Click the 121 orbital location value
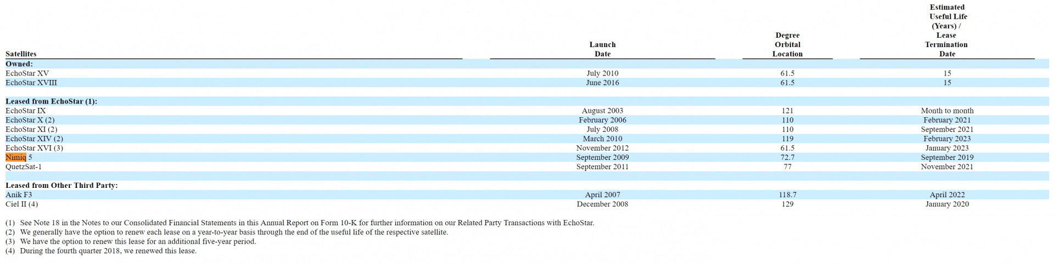This screenshot has width=1054, height=264. pos(787,111)
